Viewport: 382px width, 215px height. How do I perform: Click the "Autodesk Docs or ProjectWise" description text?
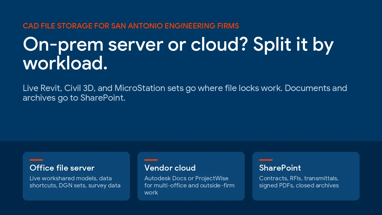[189, 185]
